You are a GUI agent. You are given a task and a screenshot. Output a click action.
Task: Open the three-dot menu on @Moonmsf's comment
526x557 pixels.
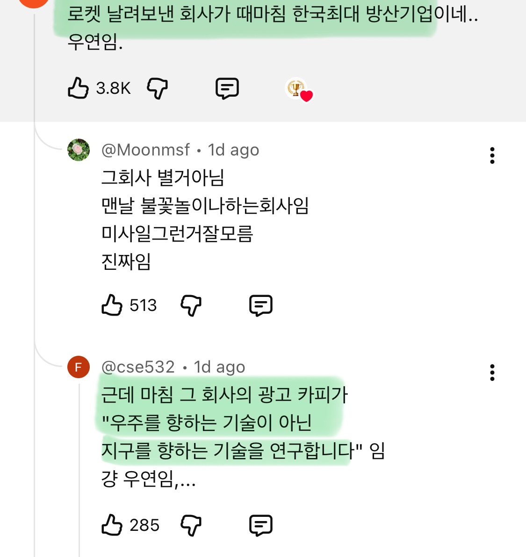[x=492, y=155]
